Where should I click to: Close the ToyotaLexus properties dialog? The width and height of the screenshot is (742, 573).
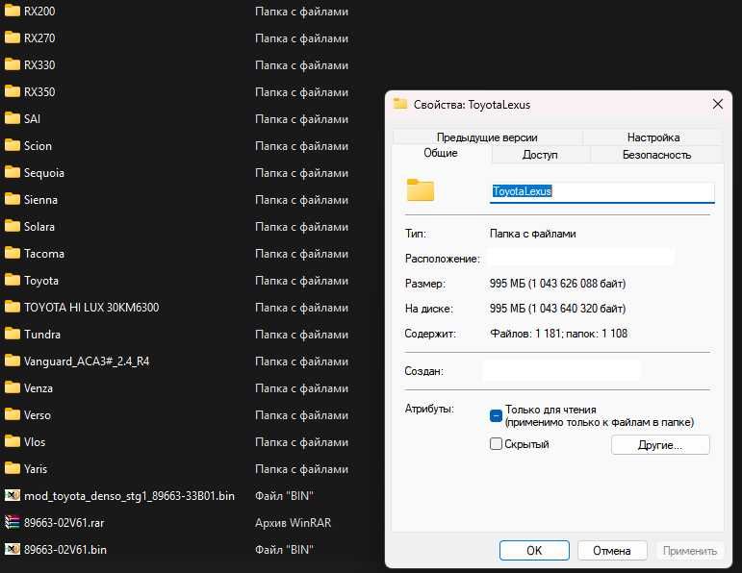tap(717, 104)
